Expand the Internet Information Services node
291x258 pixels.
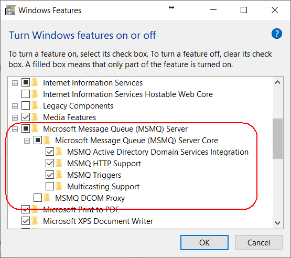pyautogui.click(x=15, y=83)
